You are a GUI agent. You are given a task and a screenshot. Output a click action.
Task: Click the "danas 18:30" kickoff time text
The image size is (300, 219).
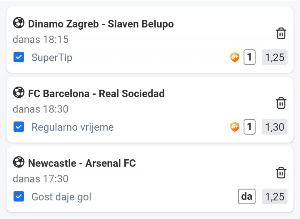coord(41,109)
